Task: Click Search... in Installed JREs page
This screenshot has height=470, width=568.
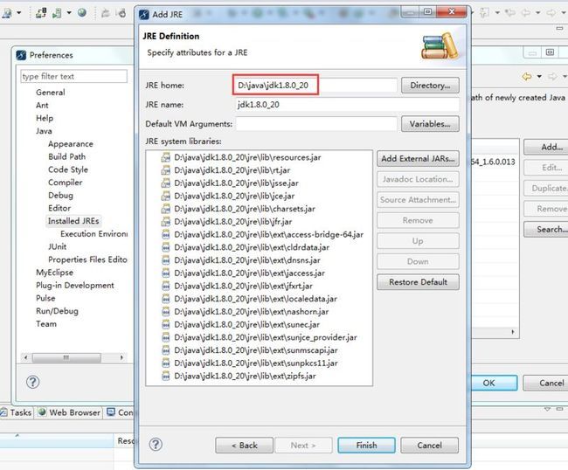Action: [x=547, y=229]
